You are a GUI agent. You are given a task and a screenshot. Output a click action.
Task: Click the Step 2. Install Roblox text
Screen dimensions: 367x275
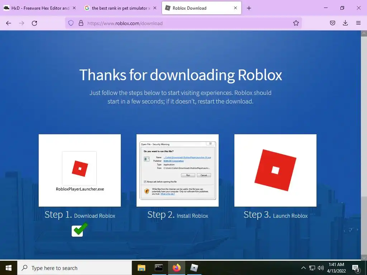(x=178, y=215)
